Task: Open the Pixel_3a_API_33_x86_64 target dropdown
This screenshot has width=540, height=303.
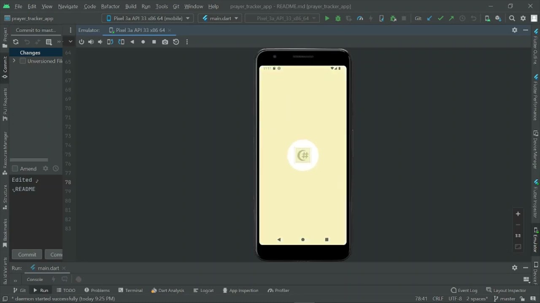Action: [283, 18]
